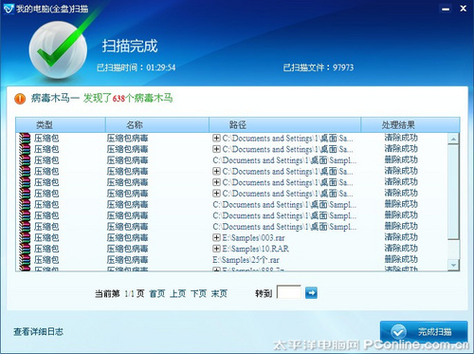
Task: Click the archive icon for 25个.rar row
Action: point(25,260)
